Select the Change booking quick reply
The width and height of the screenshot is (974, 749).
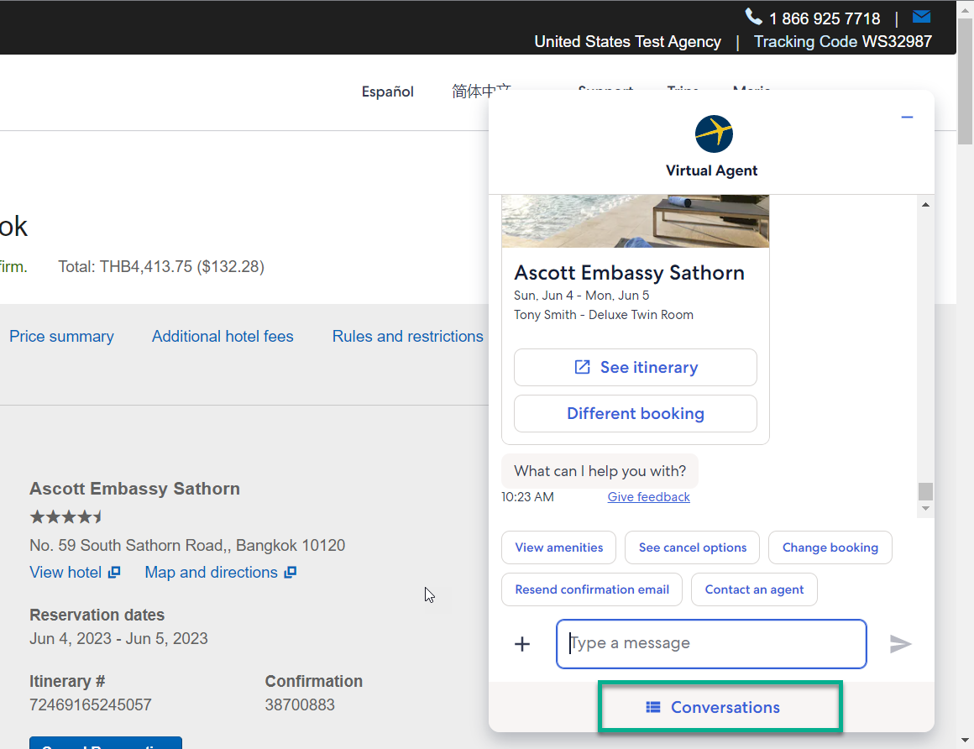coord(830,547)
